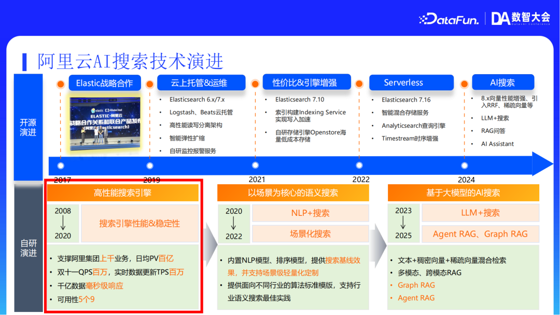Image resolution: width=560 pixels, height=315 pixels.
Task: Click the orange 高性能搜索引擎 header bar
Action: click(123, 193)
